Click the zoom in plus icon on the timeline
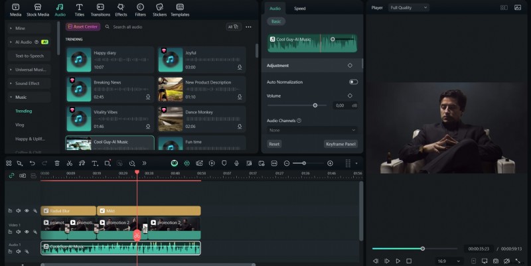This screenshot has height=266, width=531. tap(330, 163)
